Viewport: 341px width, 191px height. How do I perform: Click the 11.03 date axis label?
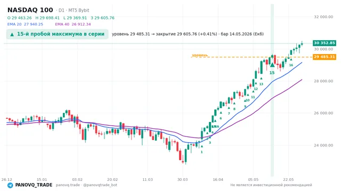pos(148,179)
